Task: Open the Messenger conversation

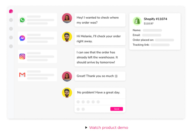Action: click(37, 38)
